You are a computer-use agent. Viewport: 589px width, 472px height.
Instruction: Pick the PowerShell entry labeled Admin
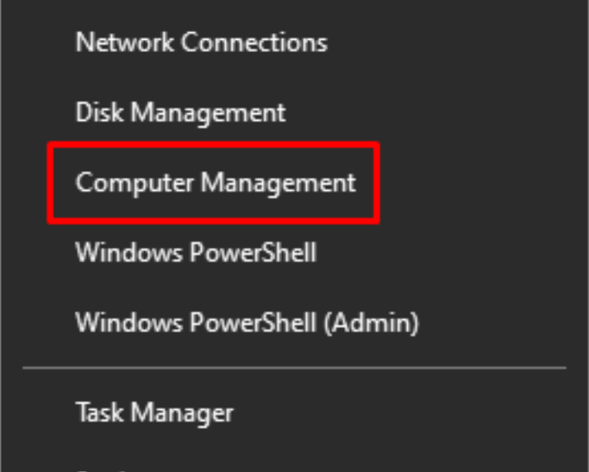[x=247, y=322]
